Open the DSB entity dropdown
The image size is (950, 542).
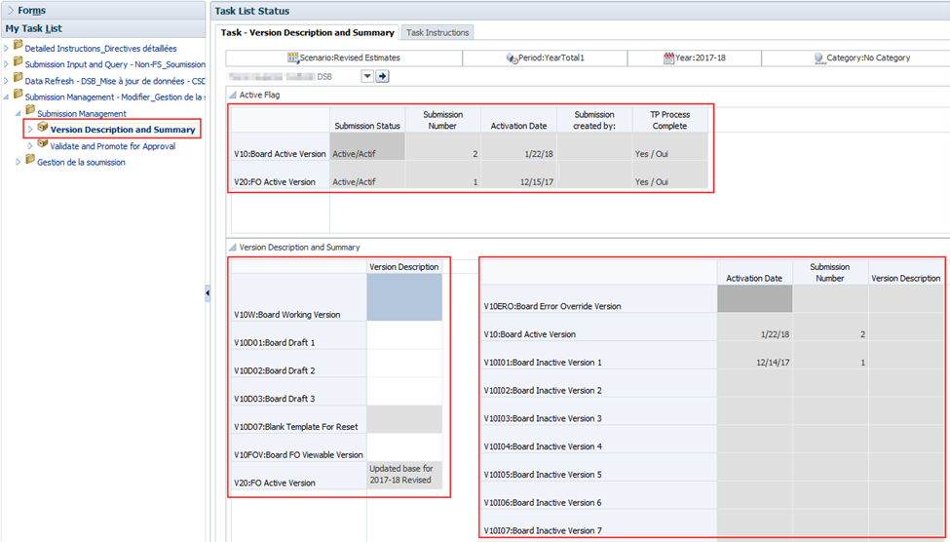(x=367, y=76)
